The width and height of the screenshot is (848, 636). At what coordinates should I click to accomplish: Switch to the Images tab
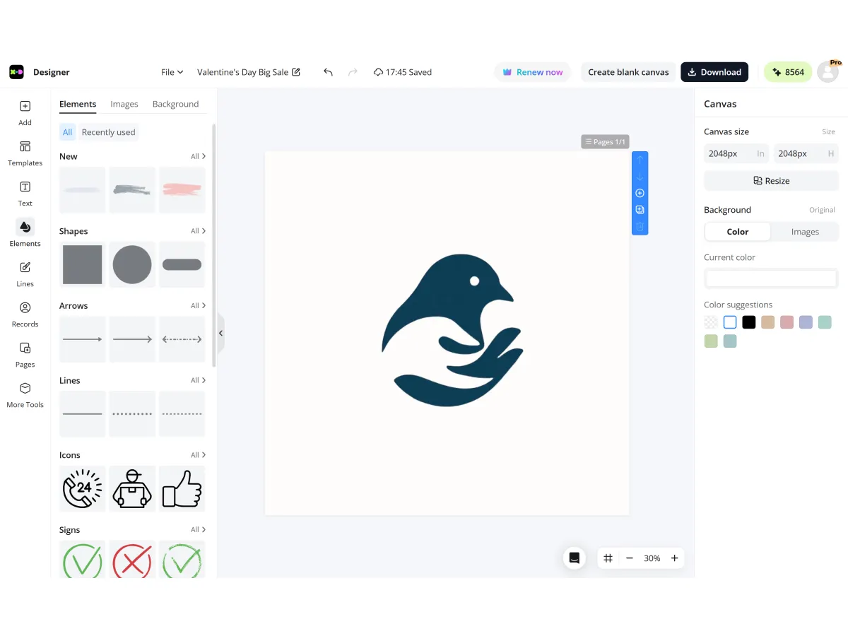124,104
